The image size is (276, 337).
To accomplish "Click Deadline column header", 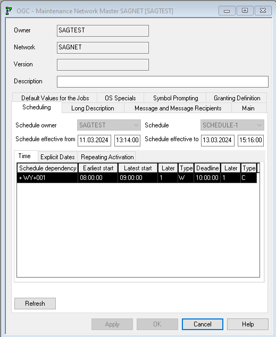I will coord(207,168).
